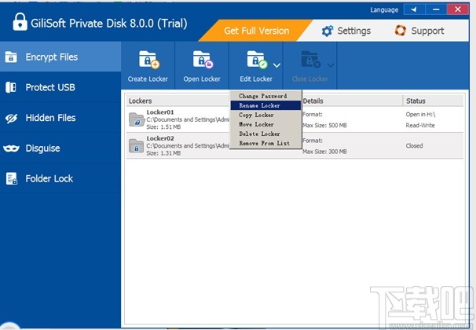Open the Settings text label
This screenshot has width=476, height=330.
(354, 31)
